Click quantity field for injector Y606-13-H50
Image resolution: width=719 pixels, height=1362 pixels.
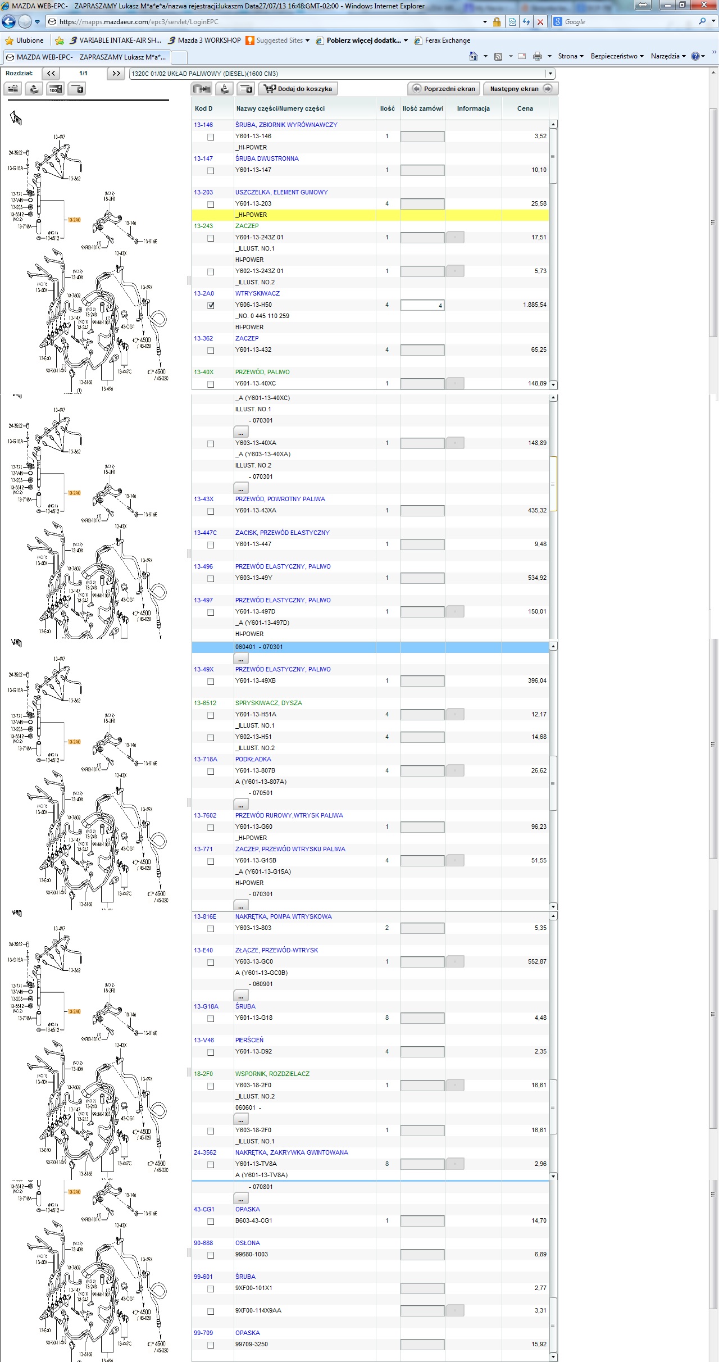tap(422, 305)
